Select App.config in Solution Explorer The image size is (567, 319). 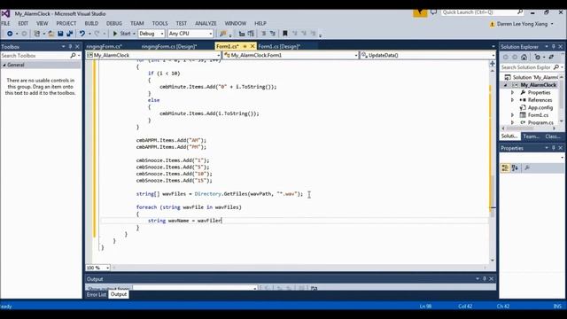point(540,107)
